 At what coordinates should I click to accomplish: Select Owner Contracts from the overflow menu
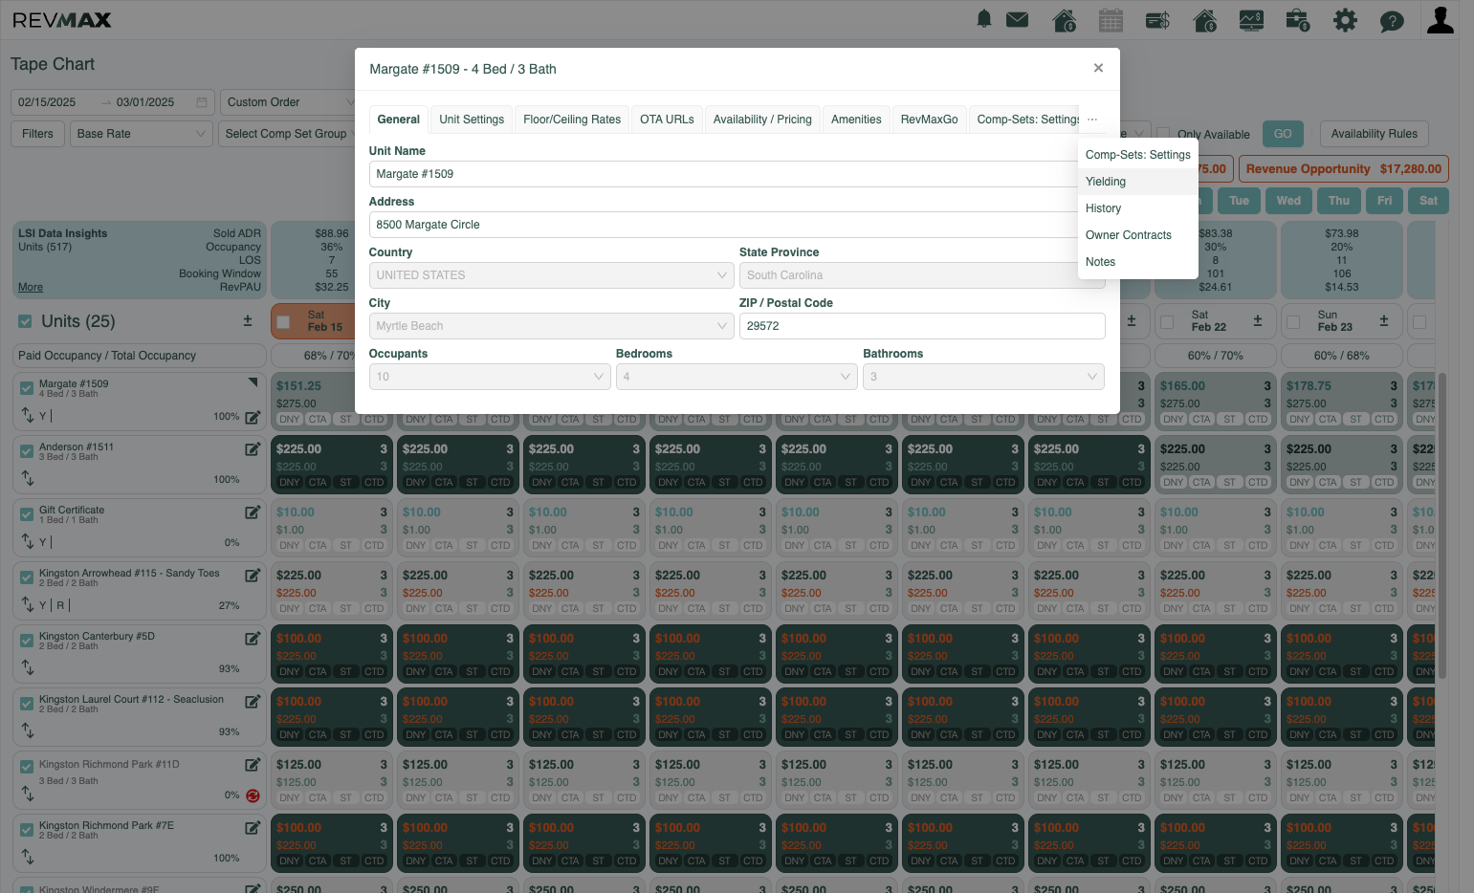[x=1138, y=235]
